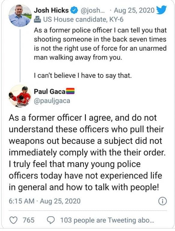Open the @pauljgaca handle
This screenshot has width=175, height=231.
pyautogui.click(x=52, y=101)
